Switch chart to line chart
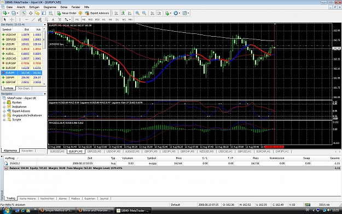Screen dimensions: 342x214 tap(130, 13)
